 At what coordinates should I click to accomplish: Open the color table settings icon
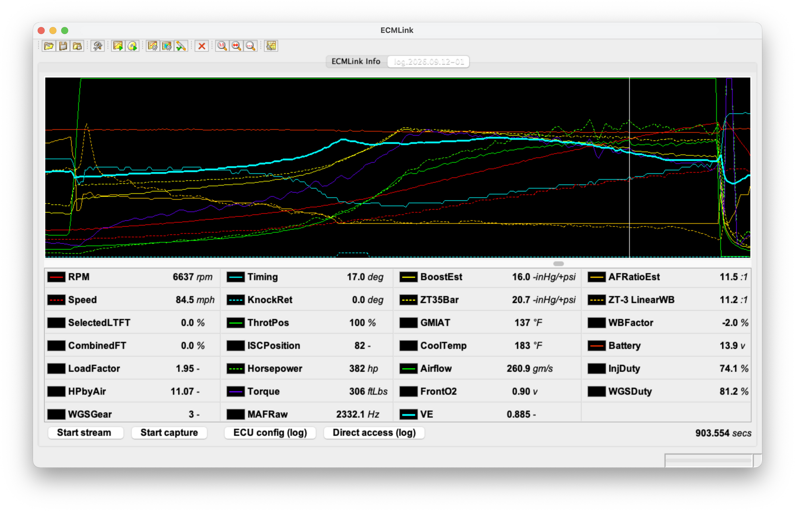point(167,46)
